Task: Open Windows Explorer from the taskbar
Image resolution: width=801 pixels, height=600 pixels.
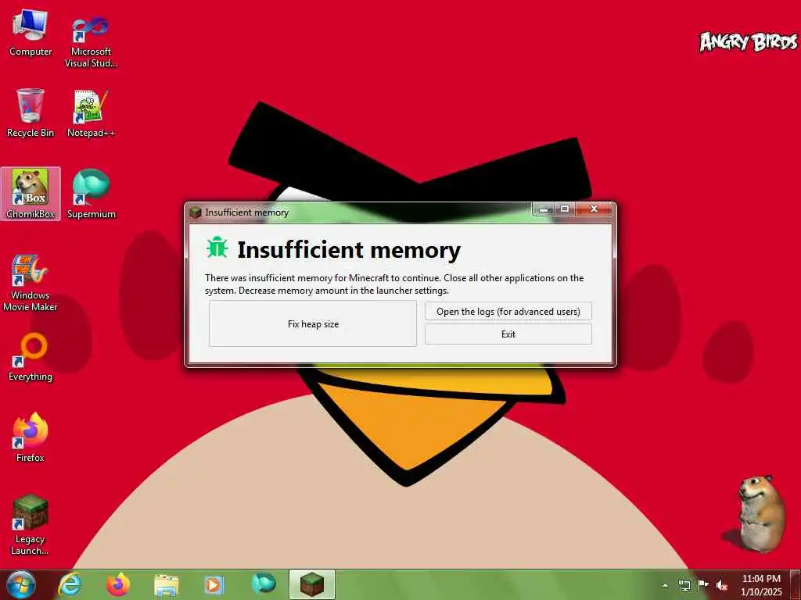Action: (167, 584)
